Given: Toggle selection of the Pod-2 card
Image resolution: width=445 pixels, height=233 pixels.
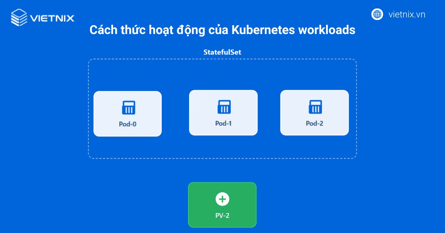Looking at the screenshot, I should 314,112.
